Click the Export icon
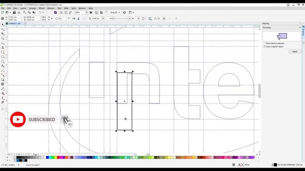Image resolution: width=305 pixels, height=171 pixels. point(66,12)
